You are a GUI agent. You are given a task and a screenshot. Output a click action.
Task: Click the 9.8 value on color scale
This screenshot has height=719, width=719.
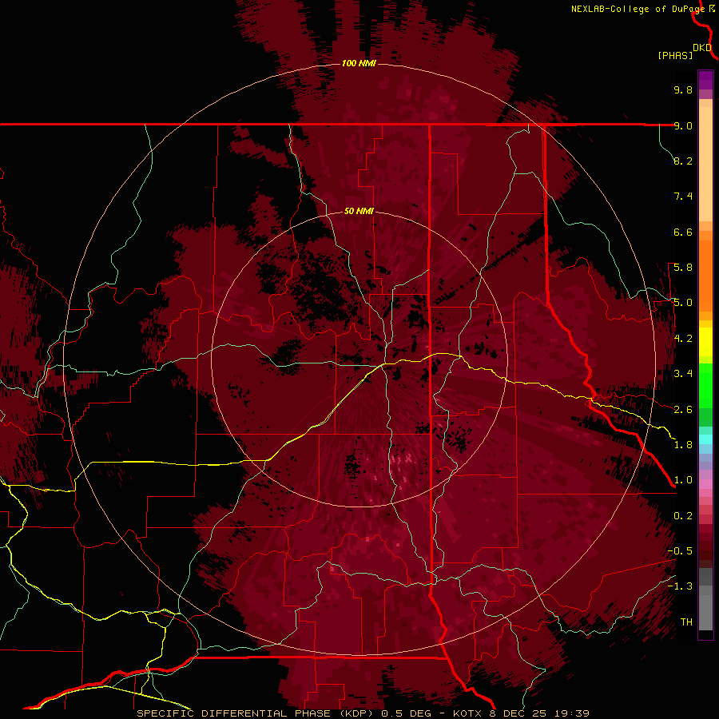point(683,89)
